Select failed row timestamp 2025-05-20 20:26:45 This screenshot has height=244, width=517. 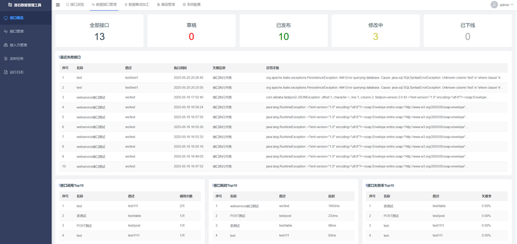pos(189,78)
